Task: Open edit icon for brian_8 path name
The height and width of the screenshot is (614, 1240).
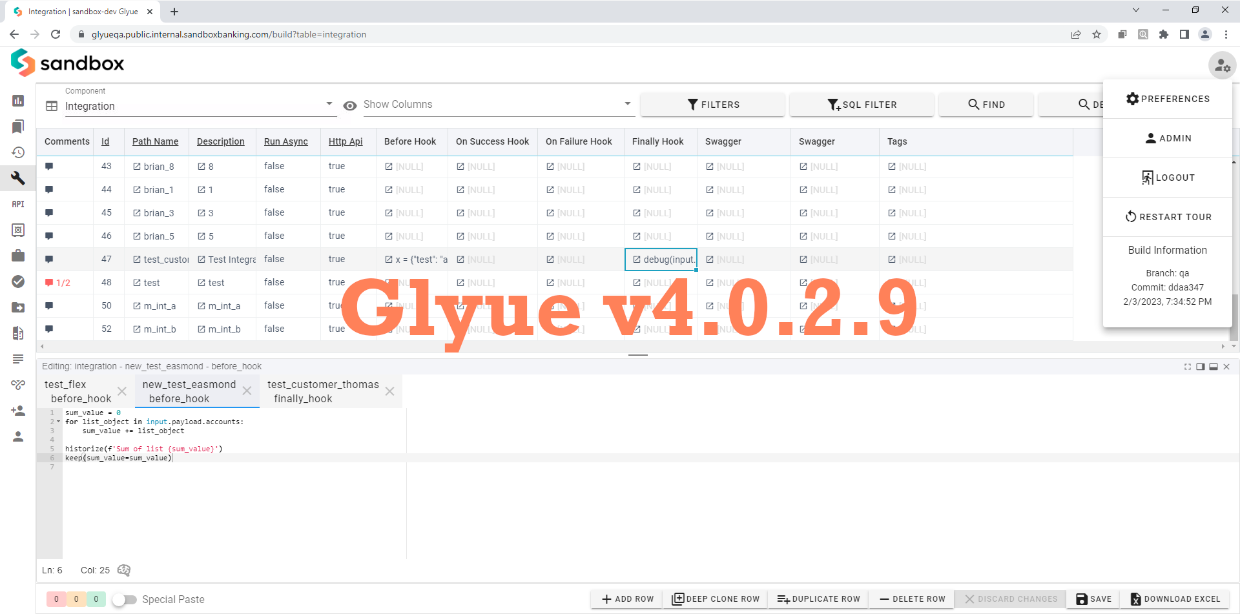Action: (137, 167)
